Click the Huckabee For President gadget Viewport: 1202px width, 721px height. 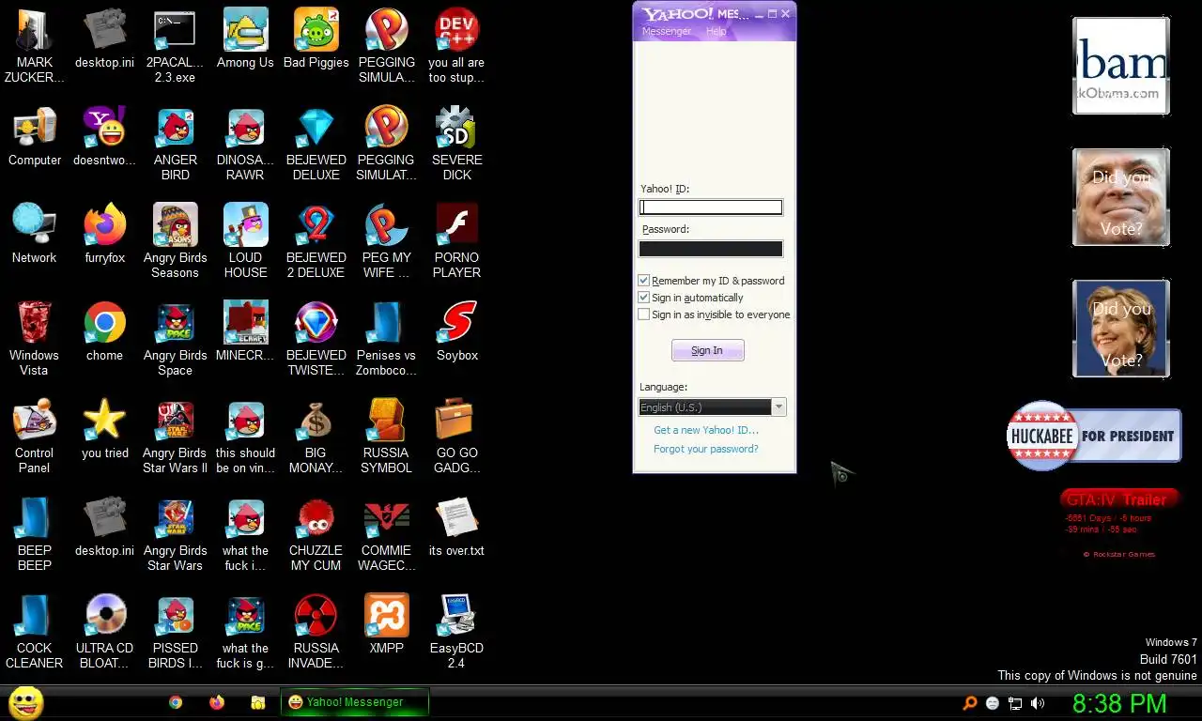pyautogui.click(x=1094, y=436)
